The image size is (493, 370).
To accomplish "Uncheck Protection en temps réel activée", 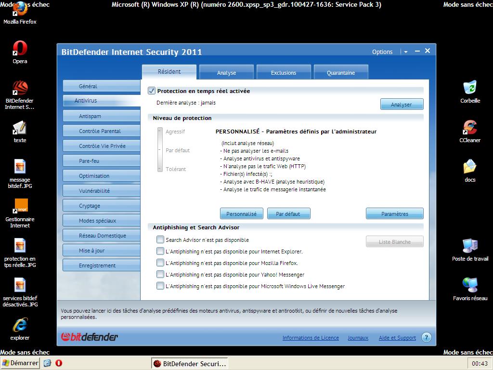I will click(x=152, y=91).
